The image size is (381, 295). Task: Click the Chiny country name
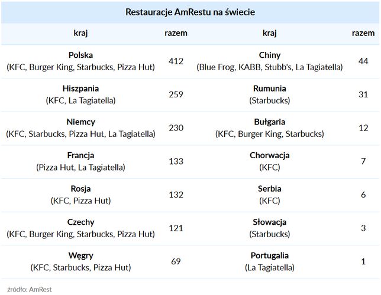(x=270, y=55)
